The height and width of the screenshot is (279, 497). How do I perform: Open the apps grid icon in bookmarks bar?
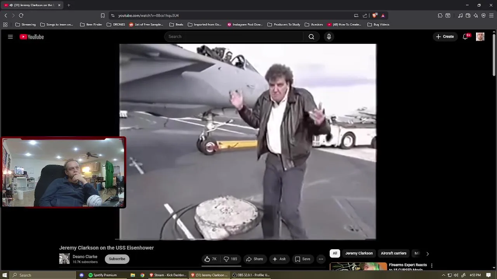tap(5, 24)
